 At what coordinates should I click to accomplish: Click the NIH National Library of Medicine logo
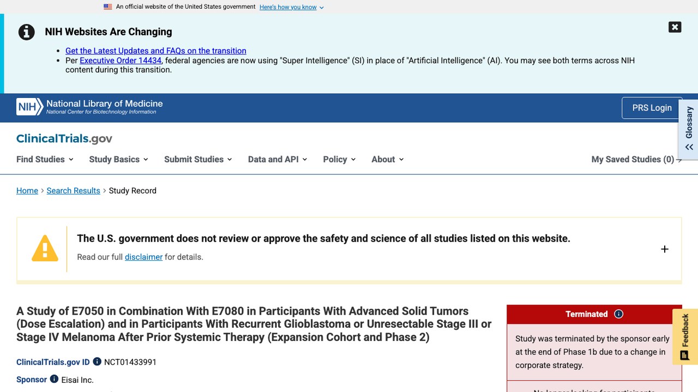(x=90, y=107)
